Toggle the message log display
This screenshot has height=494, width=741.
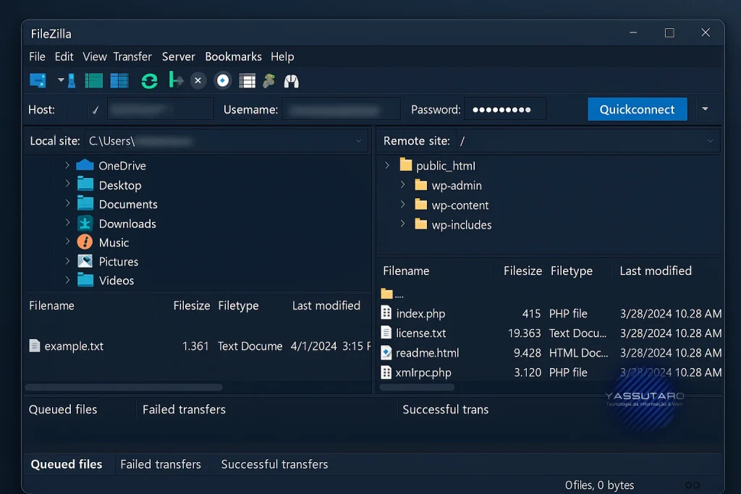click(70, 80)
